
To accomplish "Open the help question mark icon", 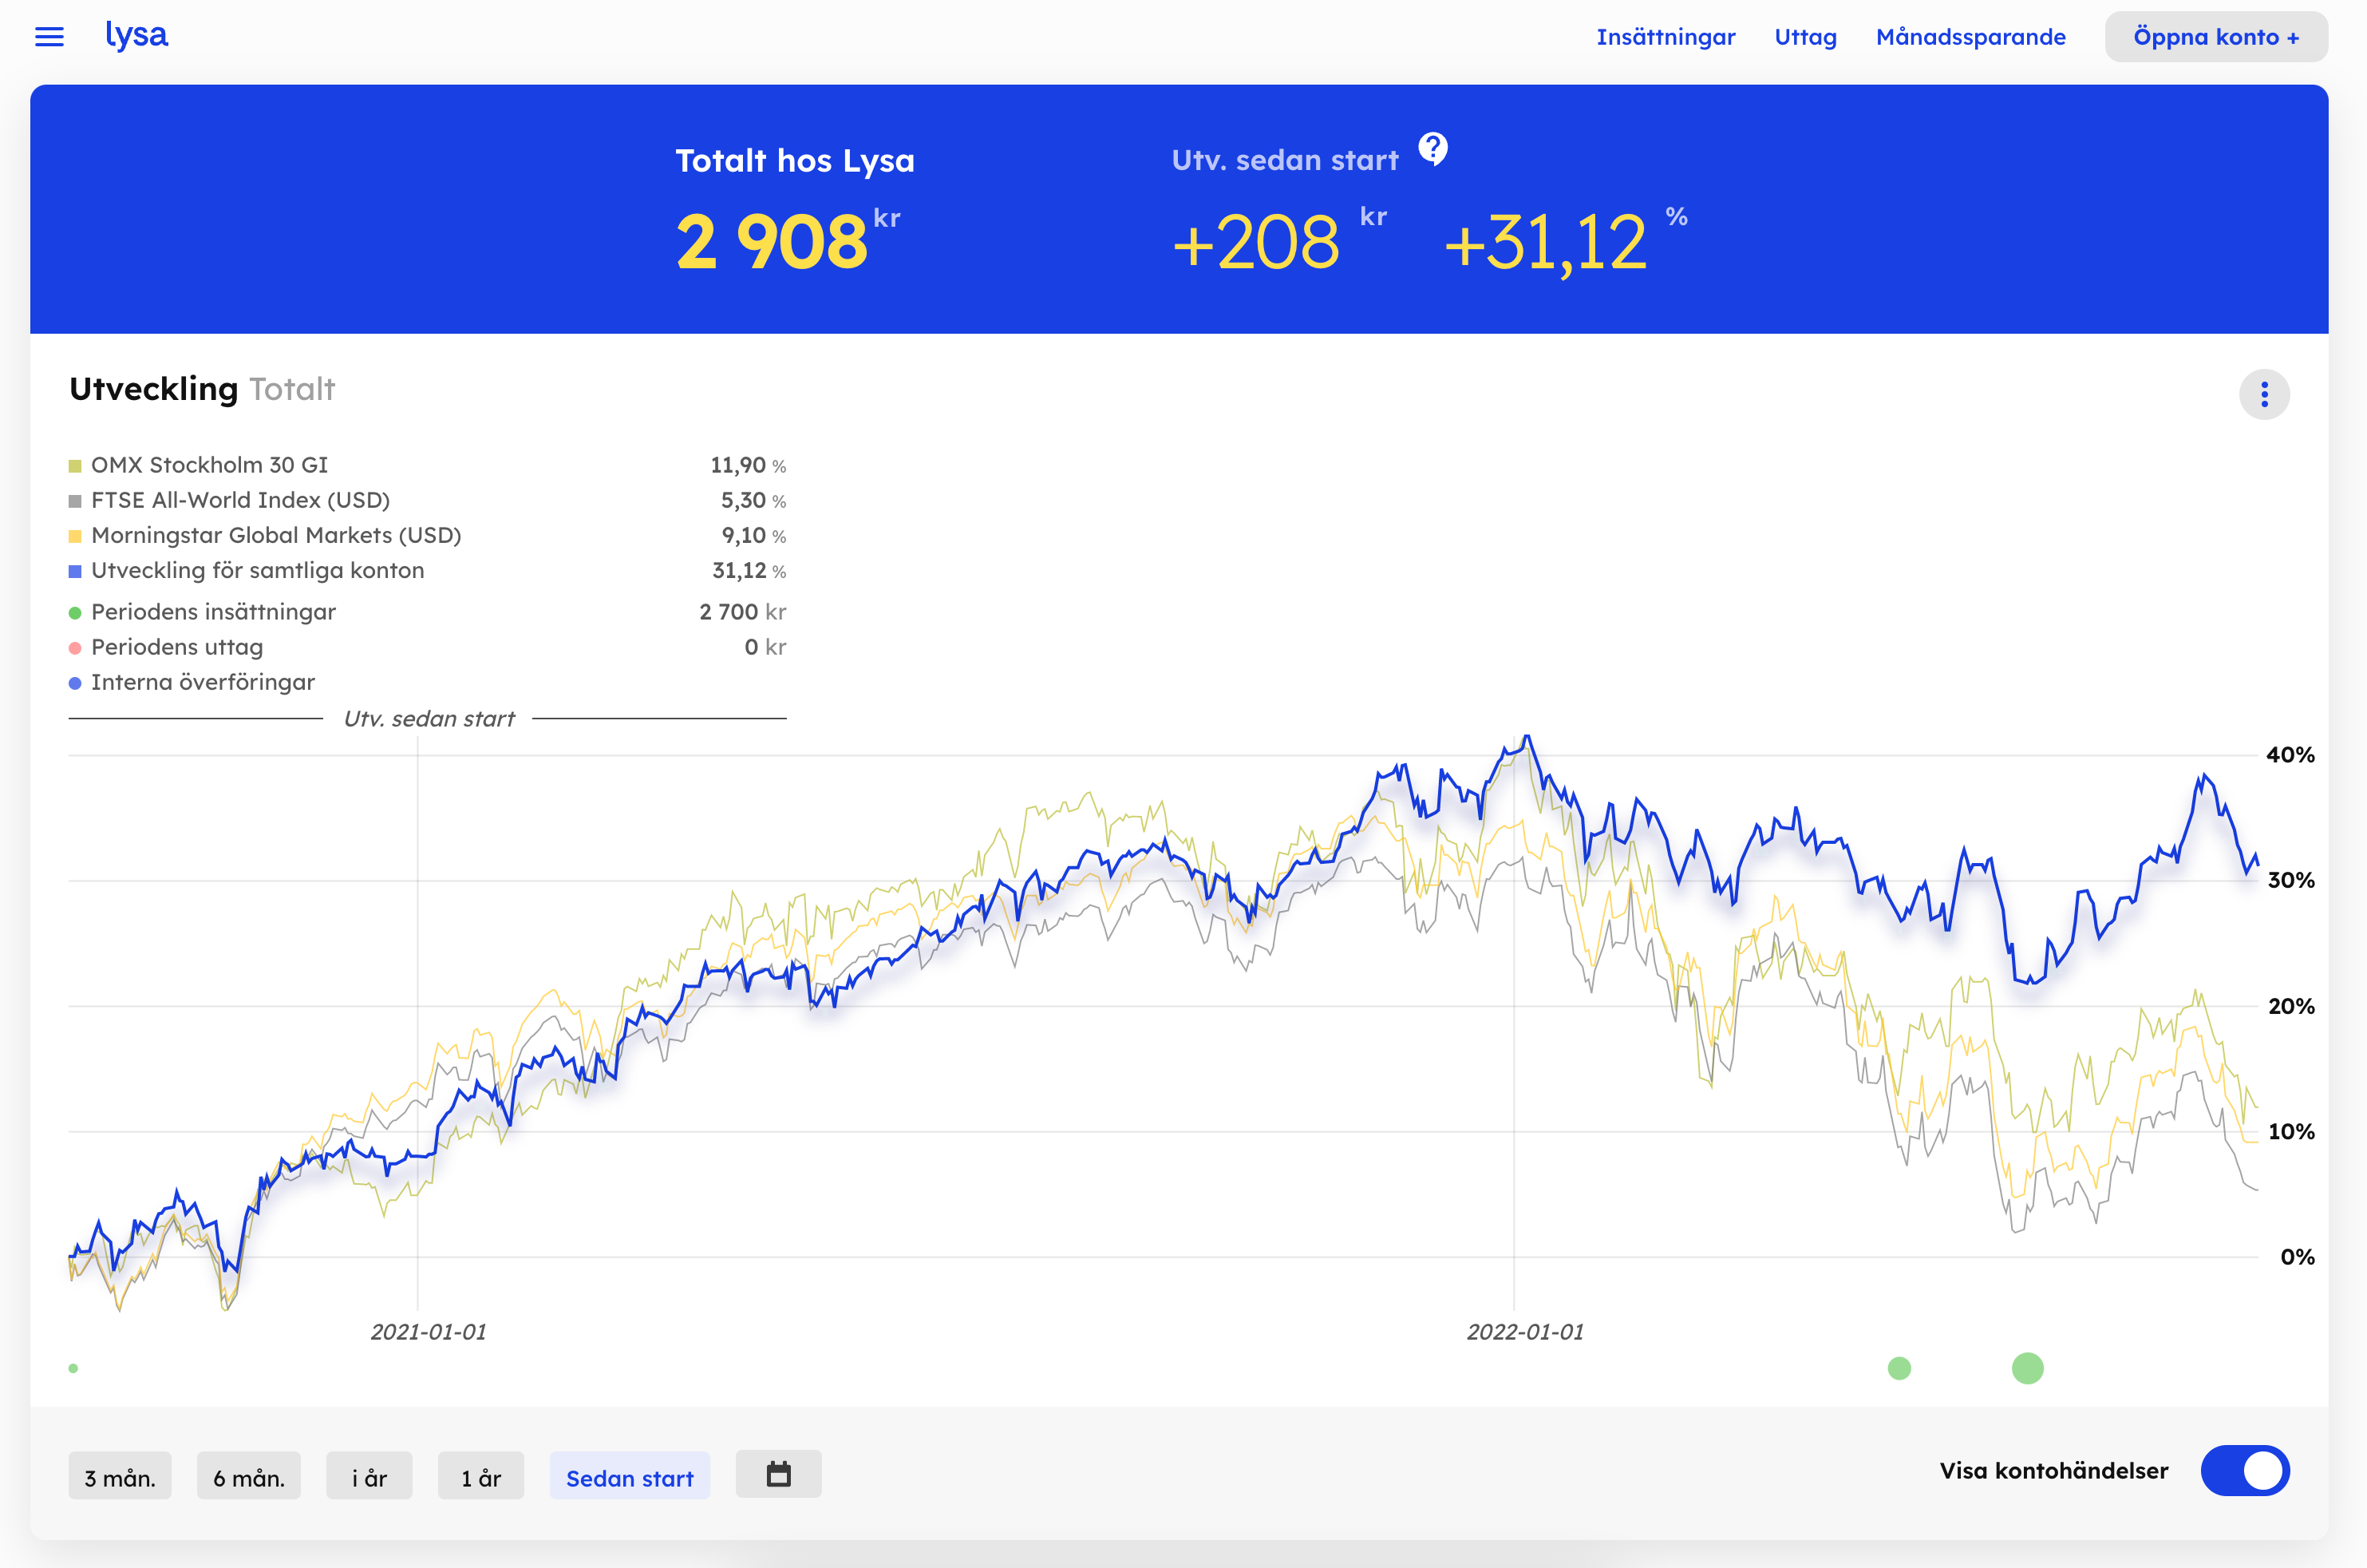I will [1432, 149].
